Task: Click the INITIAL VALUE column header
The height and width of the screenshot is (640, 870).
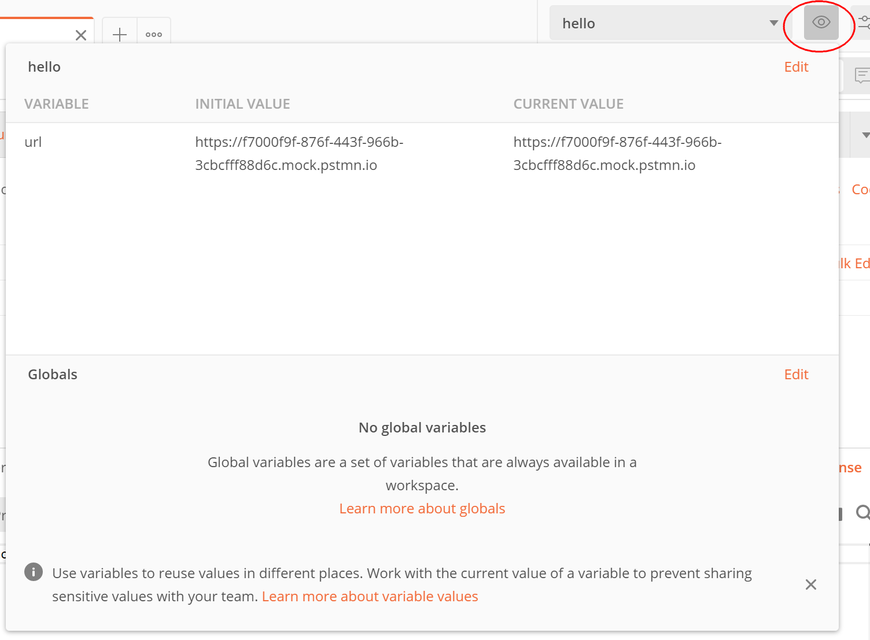Action: point(242,104)
